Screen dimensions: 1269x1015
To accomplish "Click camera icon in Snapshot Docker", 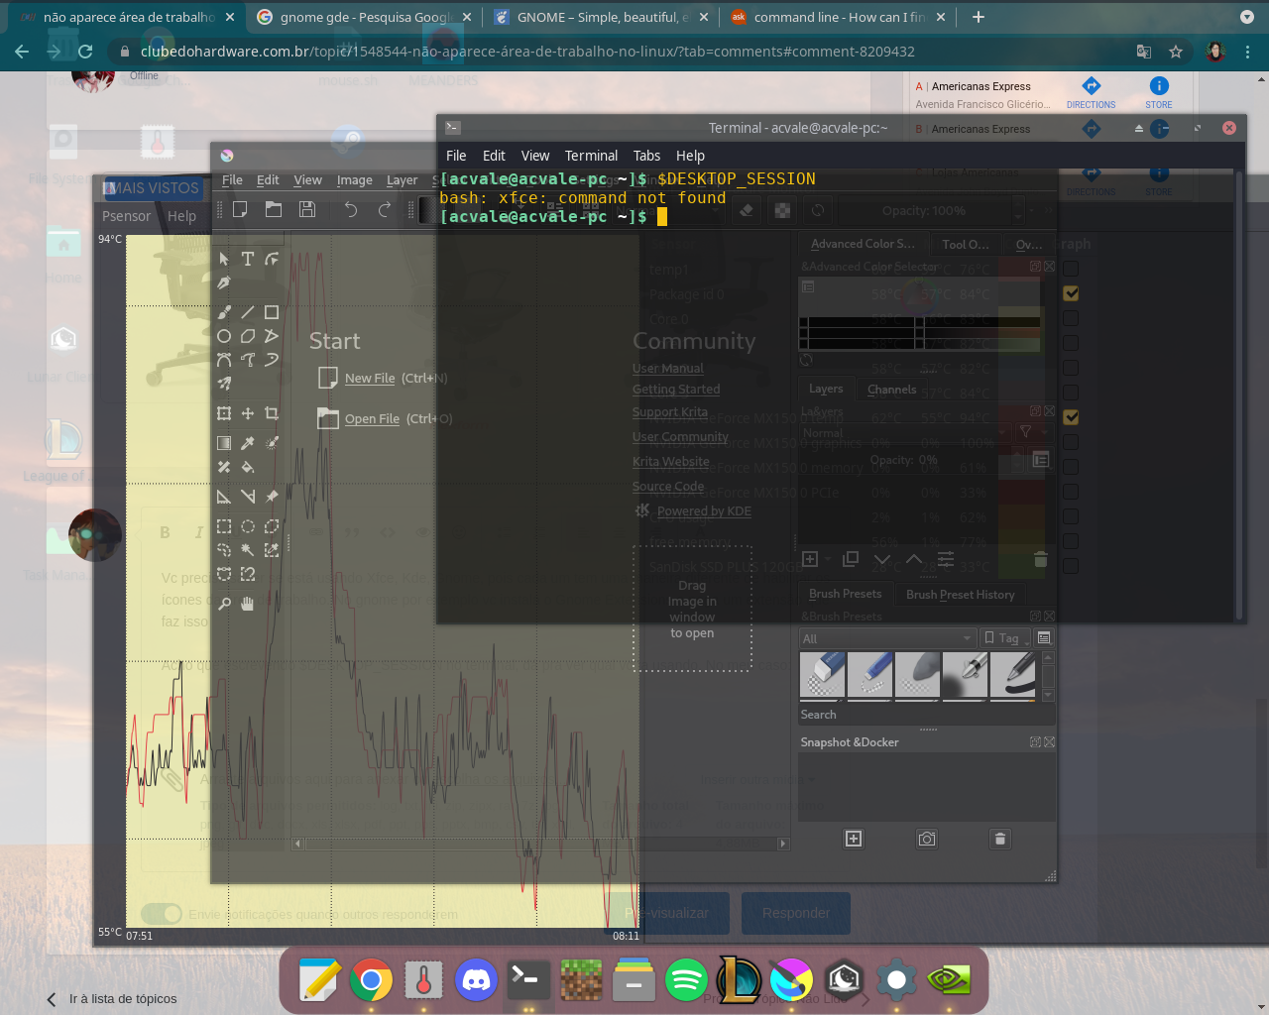I will coord(927,839).
